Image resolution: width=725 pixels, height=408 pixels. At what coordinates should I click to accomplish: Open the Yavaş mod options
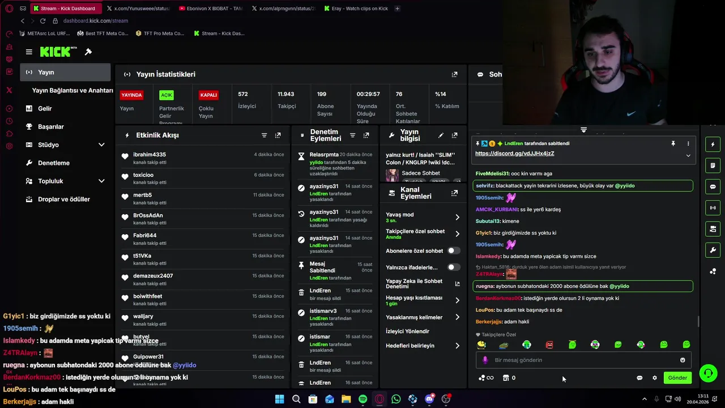pos(423,217)
